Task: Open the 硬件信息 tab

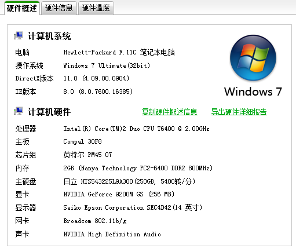Action: click(x=59, y=8)
